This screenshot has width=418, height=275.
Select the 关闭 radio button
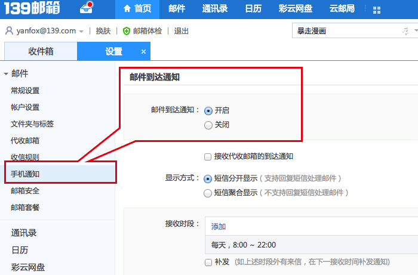tap(208, 125)
